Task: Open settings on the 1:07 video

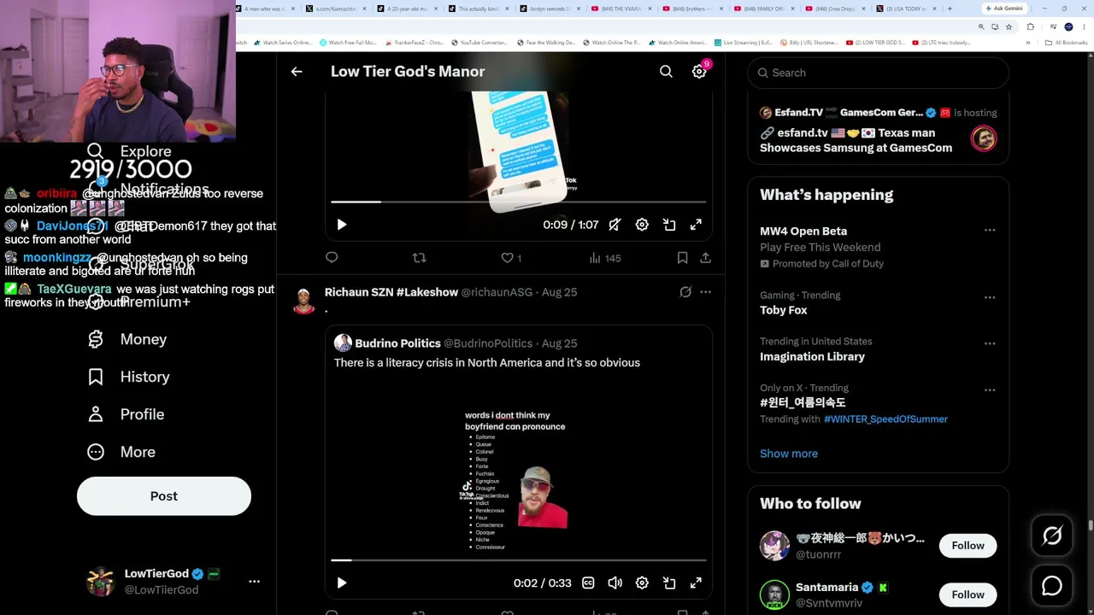Action: pyautogui.click(x=642, y=225)
